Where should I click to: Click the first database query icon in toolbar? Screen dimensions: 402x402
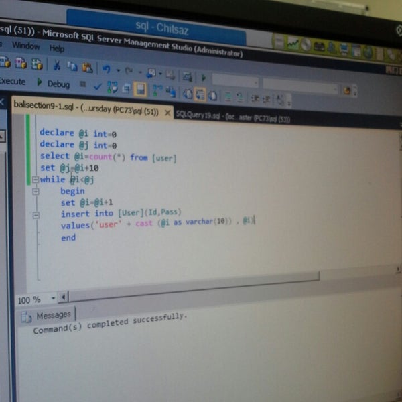click(5, 62)
